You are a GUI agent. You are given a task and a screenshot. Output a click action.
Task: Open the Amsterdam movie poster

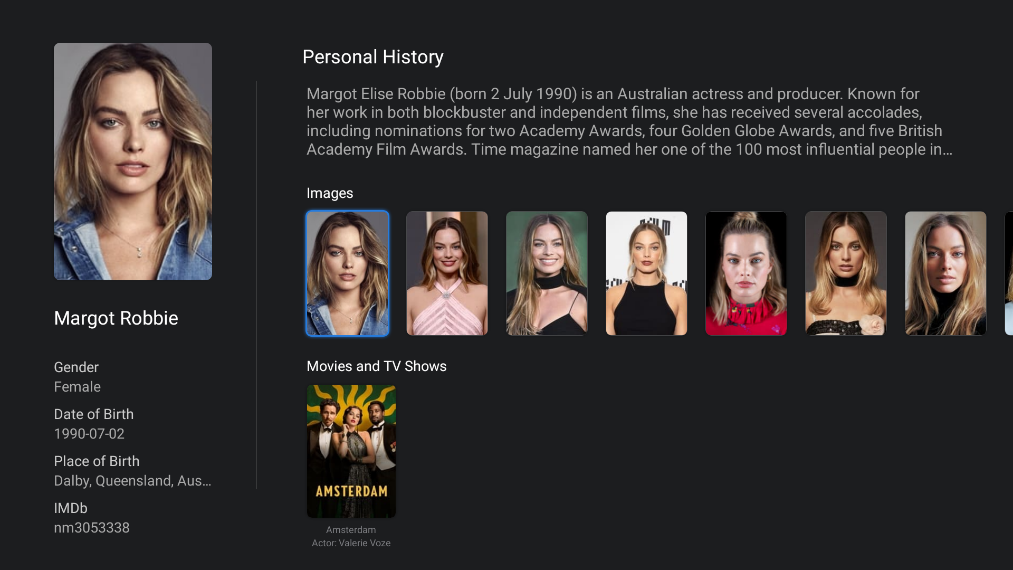click(x=351, y=451)
